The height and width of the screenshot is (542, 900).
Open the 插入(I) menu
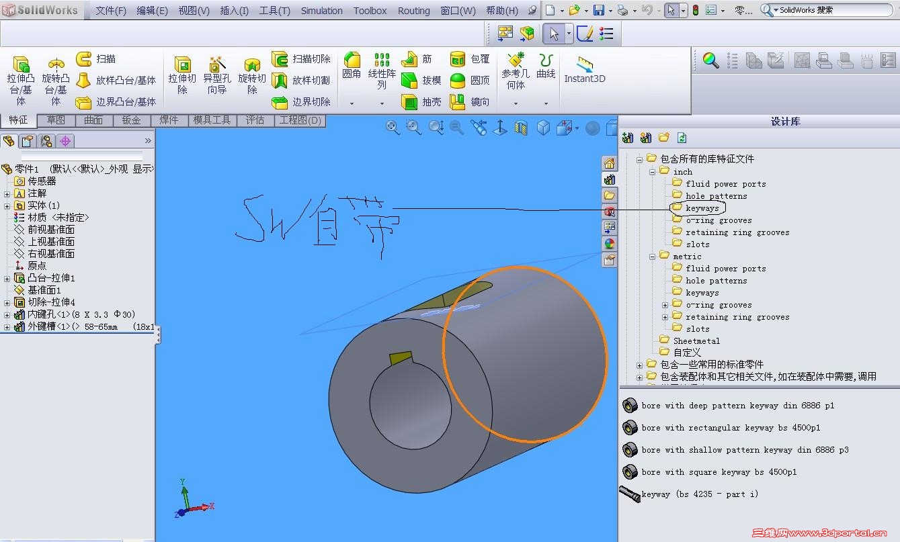(235, 11)
